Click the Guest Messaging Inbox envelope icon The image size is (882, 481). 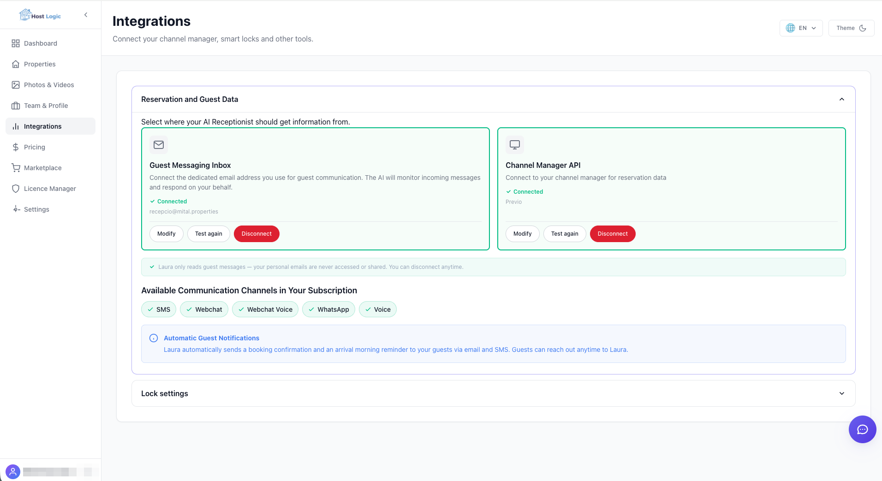[x=159, y=145]
